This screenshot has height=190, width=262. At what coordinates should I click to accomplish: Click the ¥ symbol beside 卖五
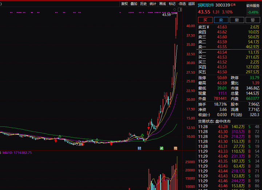click(x=208, y=27)
